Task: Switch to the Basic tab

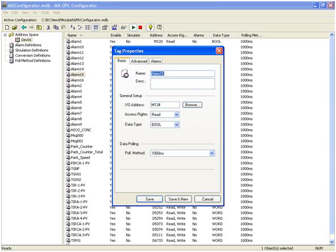Action: pos(122,61)
